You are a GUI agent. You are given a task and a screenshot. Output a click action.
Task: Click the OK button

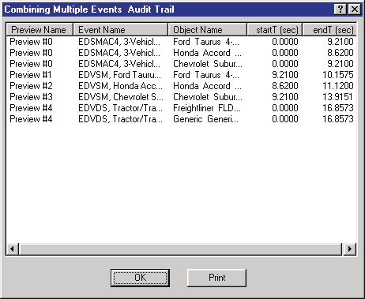click(140, 278)
